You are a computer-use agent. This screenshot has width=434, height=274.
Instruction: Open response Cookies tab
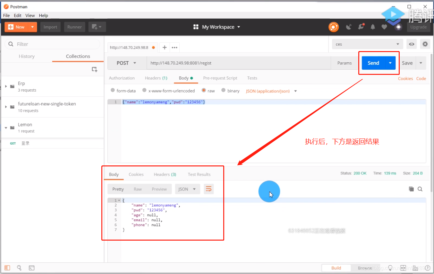point(136,174)
